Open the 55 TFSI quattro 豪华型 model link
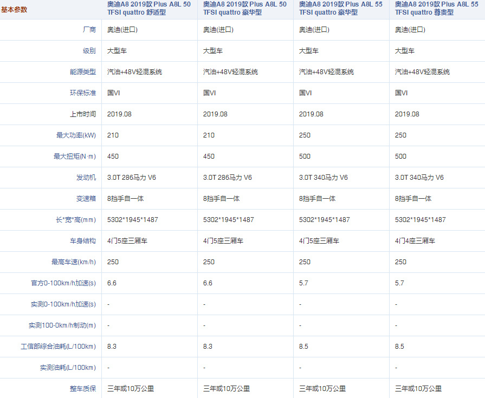This screenshot has width=485, height=398. pyautogui.click(x=340, y=8)
